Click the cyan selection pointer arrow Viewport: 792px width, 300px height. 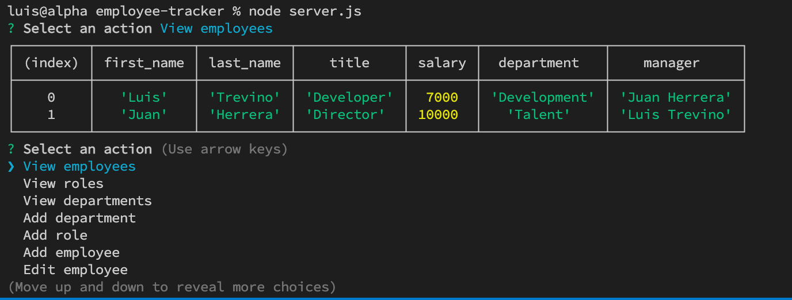pos(11,167)
